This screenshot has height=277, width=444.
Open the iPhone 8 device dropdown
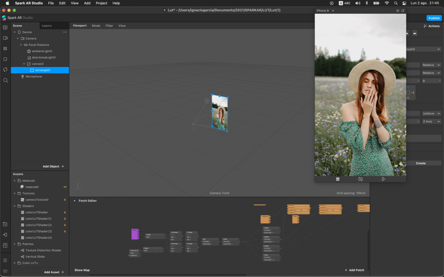[x=325, y=11]
